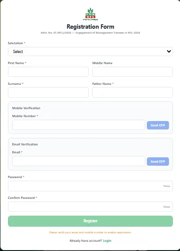Show the Password field contents
This screenshot has width=180, height=251.
click(167, 186)
